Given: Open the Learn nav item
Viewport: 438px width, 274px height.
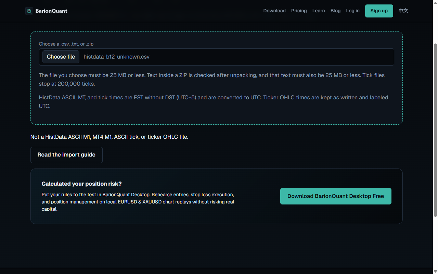Looking at the screenshot, I should [x=319, y=11].
